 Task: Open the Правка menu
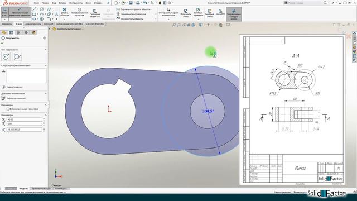pos(45,3)
